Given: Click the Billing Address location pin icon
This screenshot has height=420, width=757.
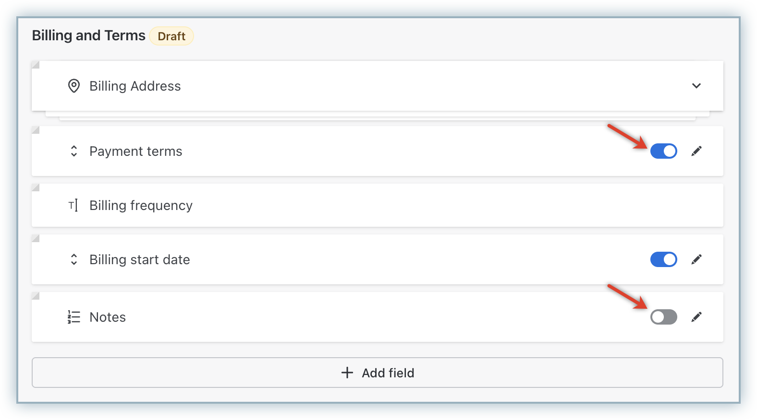Looking at the screenshot, I should [x=73, y=86].
